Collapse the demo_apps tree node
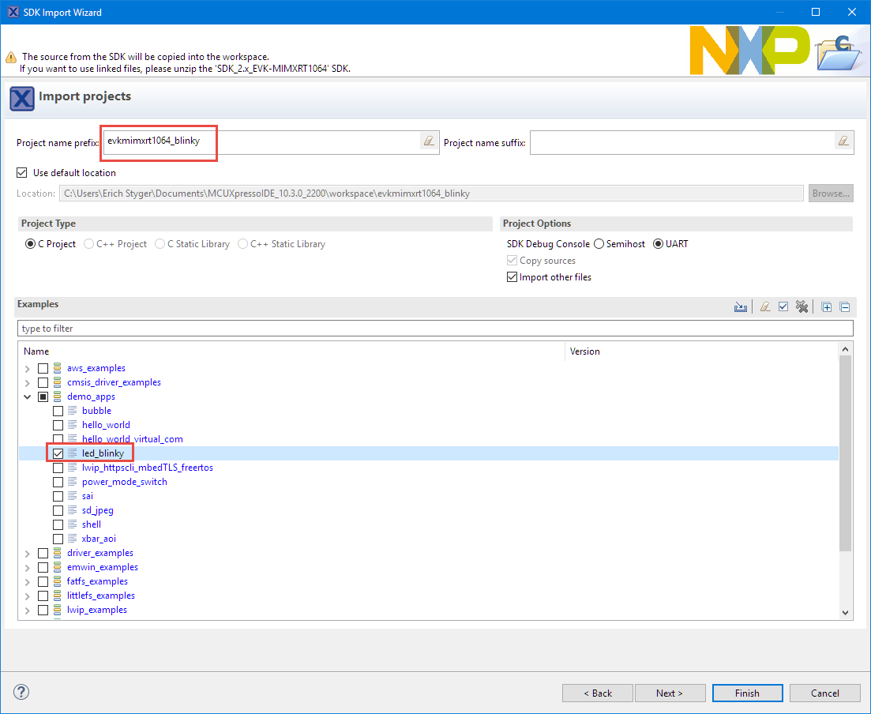Screen dimensions: 871x714 pos(28,397)
